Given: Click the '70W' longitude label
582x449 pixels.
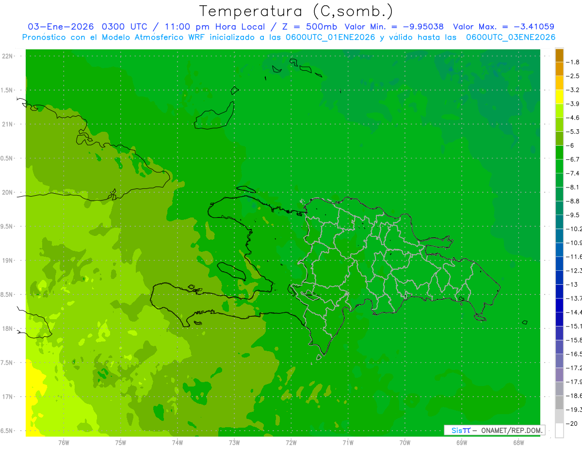Looking at the screenshot, I should [405, 442].
